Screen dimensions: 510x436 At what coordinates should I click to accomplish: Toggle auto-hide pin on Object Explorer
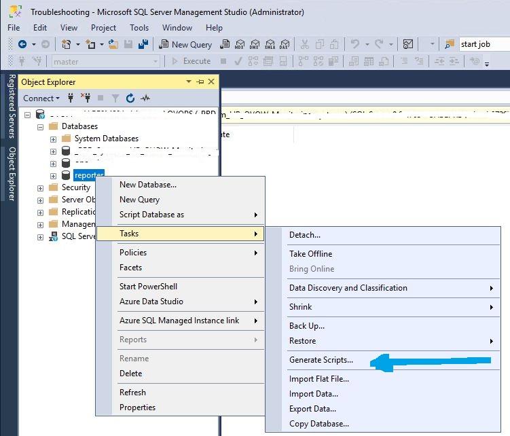click(x=200, y=81)
